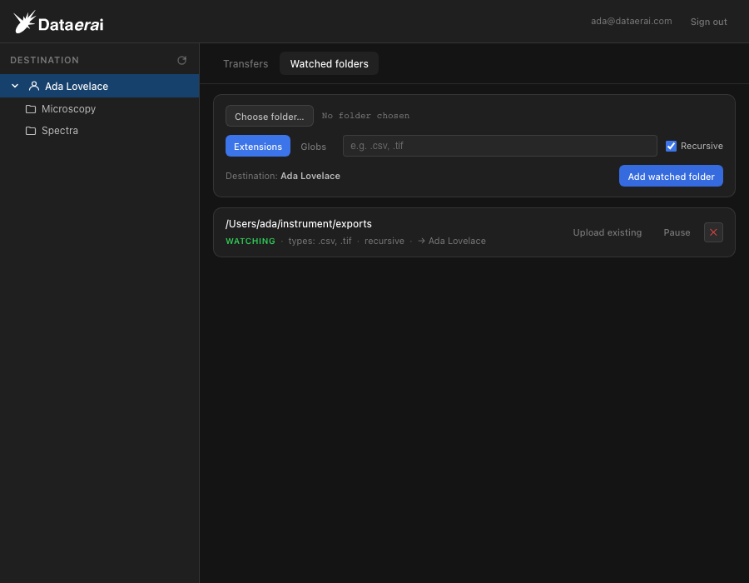The image size is (749, 583).
Task: Remove the watched exports folder
Action: pyautogui.click(x=713, y=232)
